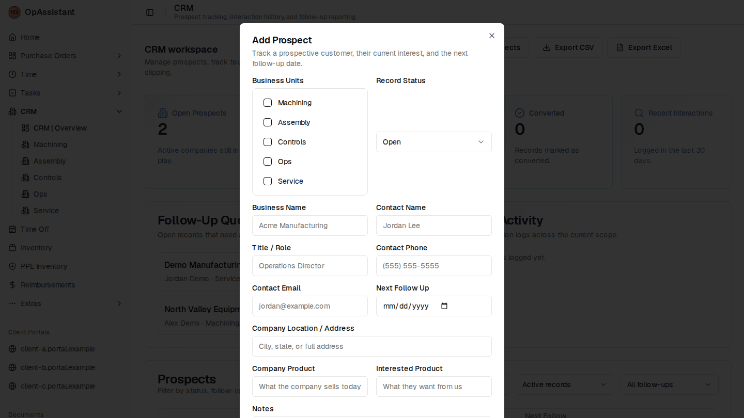Screen dimensions: 744x418
Task: Toggle the sidebar panel icon
Action: tap(150, 12)
